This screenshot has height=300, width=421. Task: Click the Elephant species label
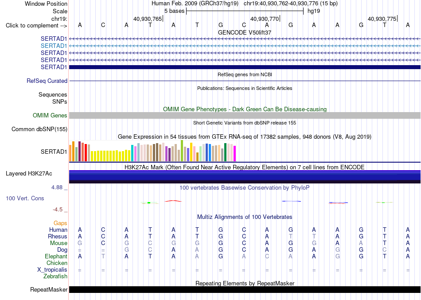[56, 257]
